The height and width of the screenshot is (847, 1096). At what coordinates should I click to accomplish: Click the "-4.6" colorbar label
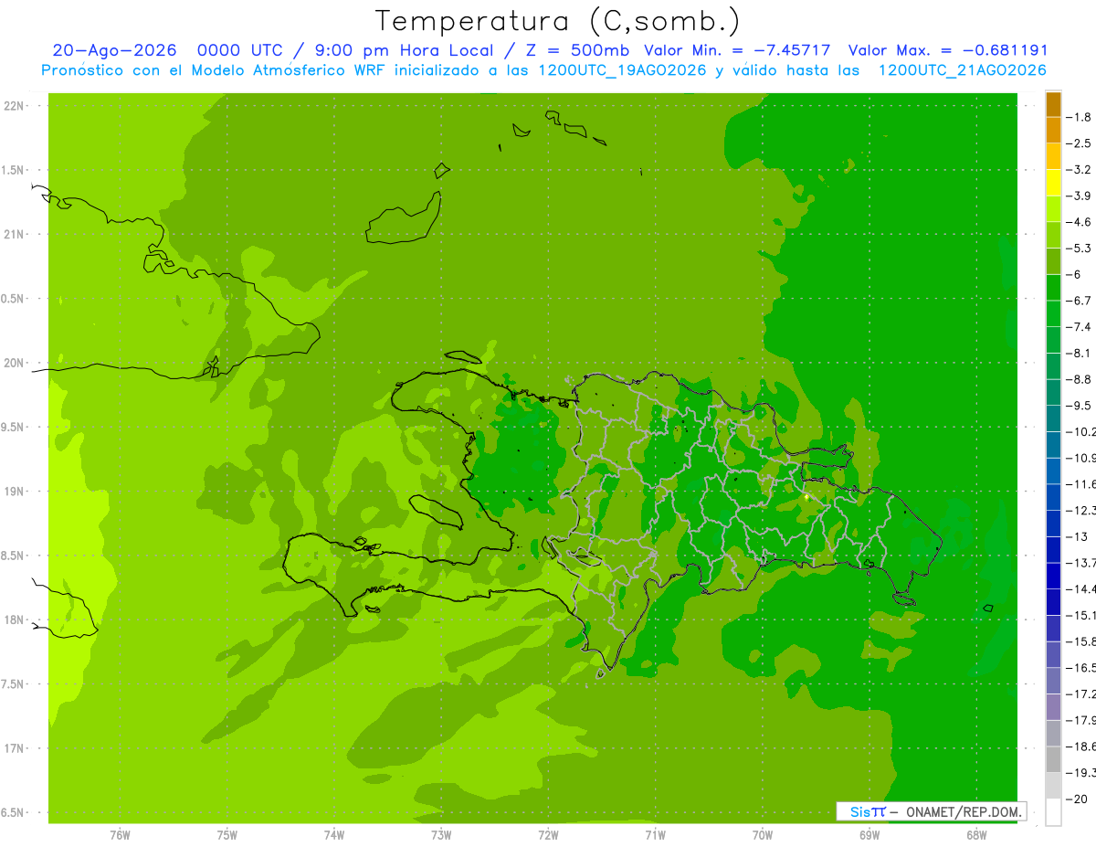(1080, 222)
